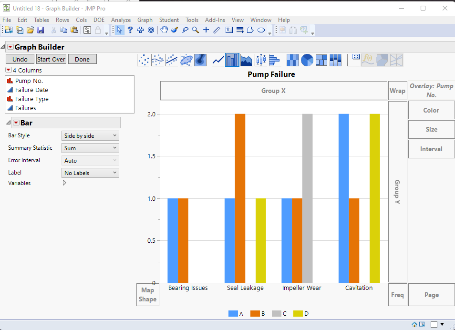Click the Copy icon in toolbar
This screenshot has width=455, height=330.
(x=63, y=30)
